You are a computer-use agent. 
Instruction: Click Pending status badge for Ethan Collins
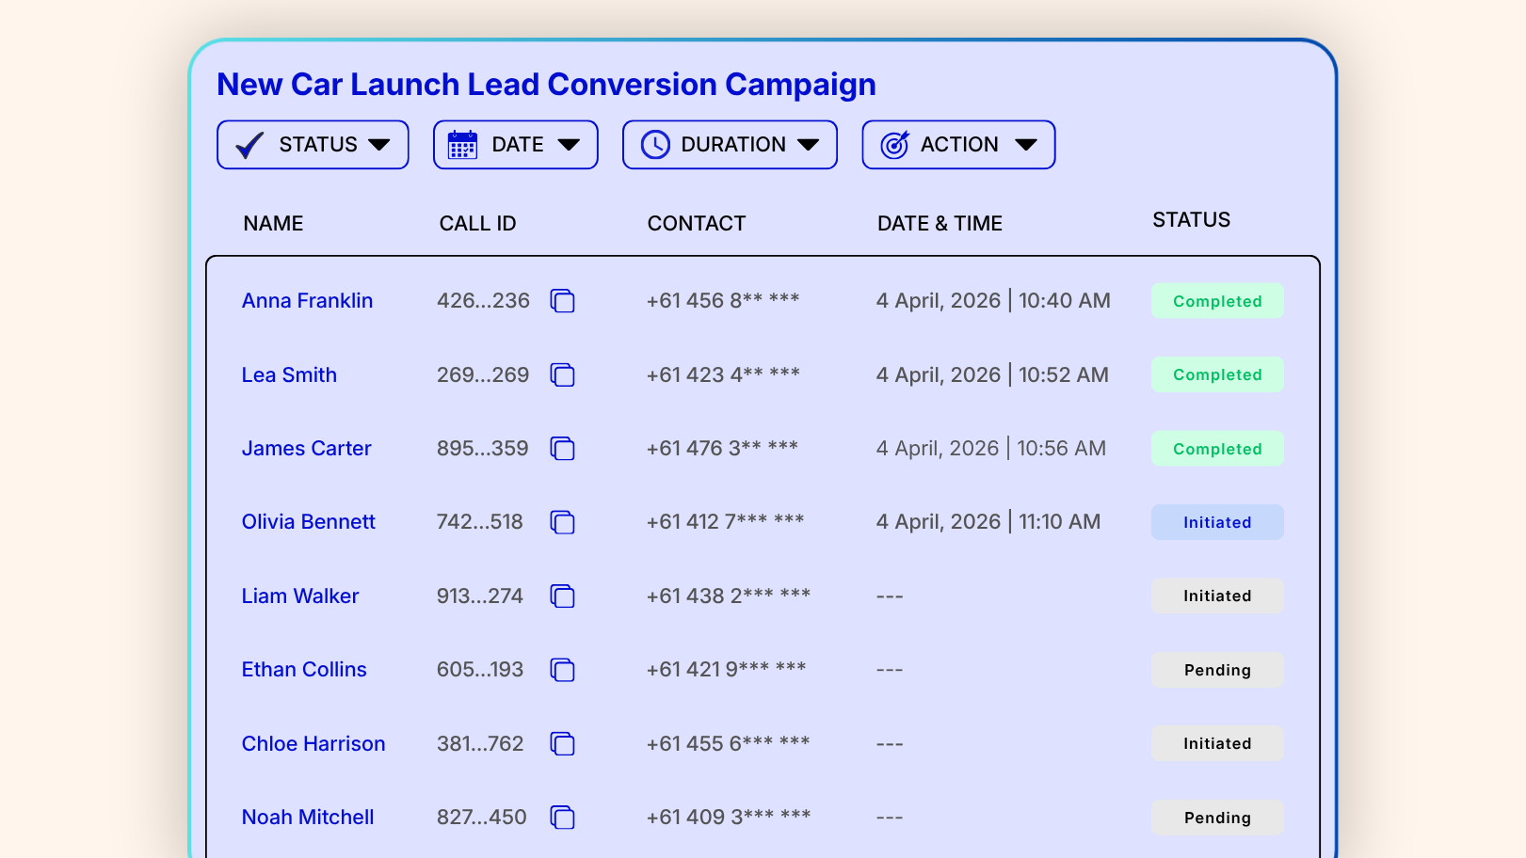tap(1216, 670)
